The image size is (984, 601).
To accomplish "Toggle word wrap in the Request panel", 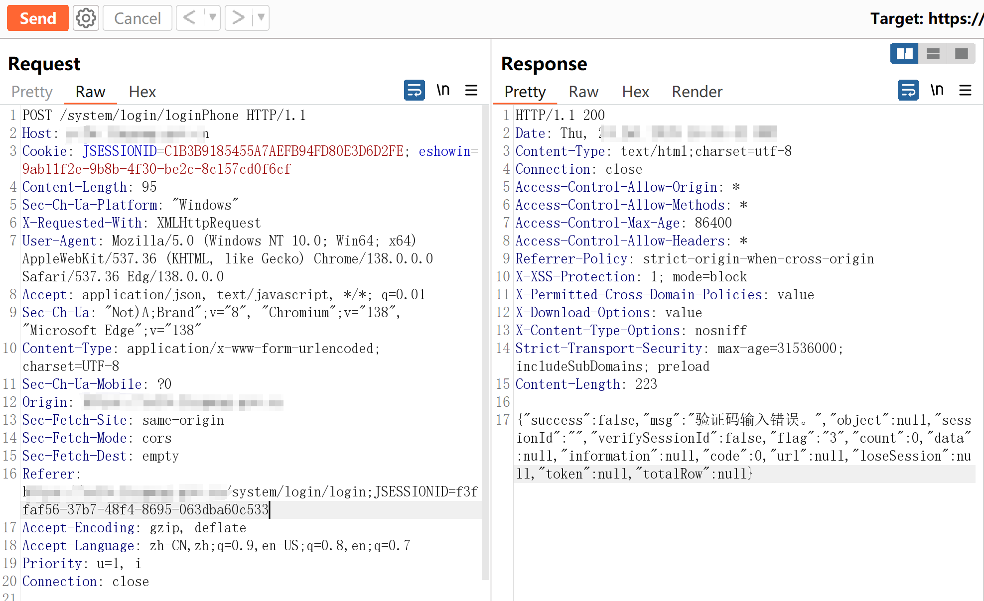I will [414, 90].
